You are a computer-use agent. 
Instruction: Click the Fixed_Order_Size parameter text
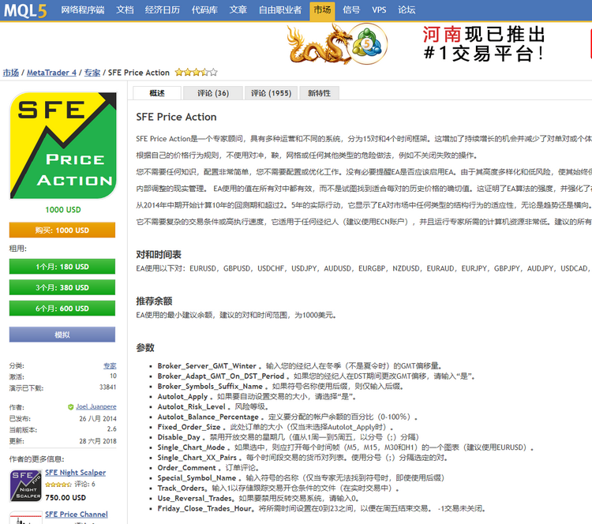pos(189,427)
